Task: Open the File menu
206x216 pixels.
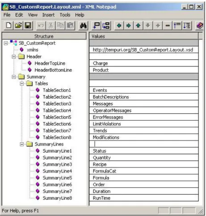Action: click(x=7, y=15)
